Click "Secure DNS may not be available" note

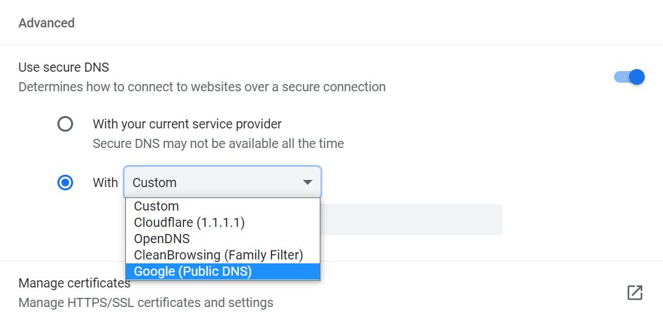pos(218,143)
